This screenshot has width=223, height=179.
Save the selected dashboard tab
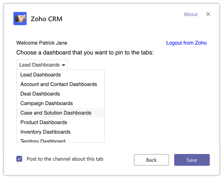[x=192, y=160]
